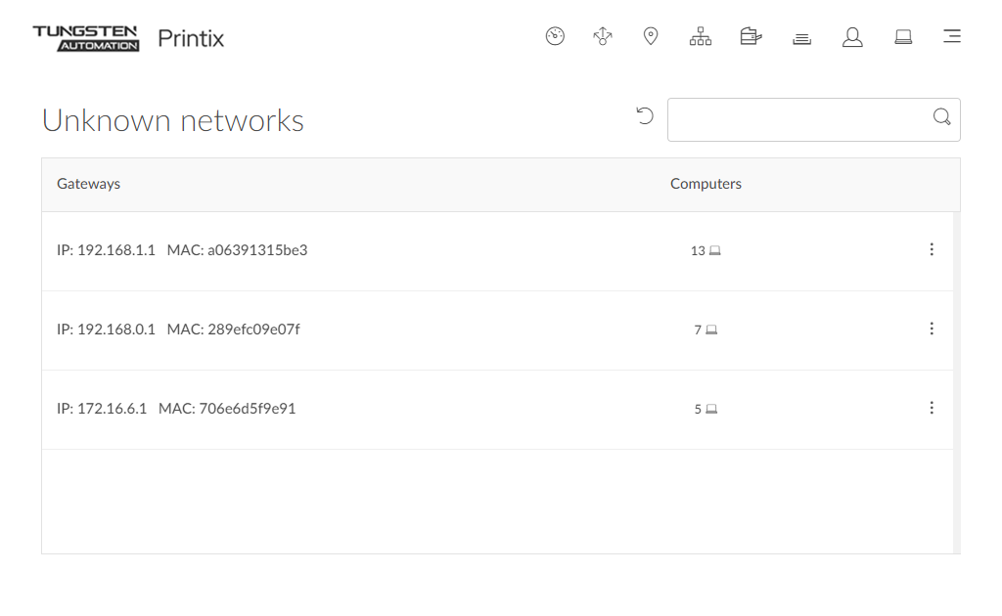This screenshot has width=1002, height=616.
Task: Open options menu for gateway 192.168.0.1
Action: tap(932, 329)
